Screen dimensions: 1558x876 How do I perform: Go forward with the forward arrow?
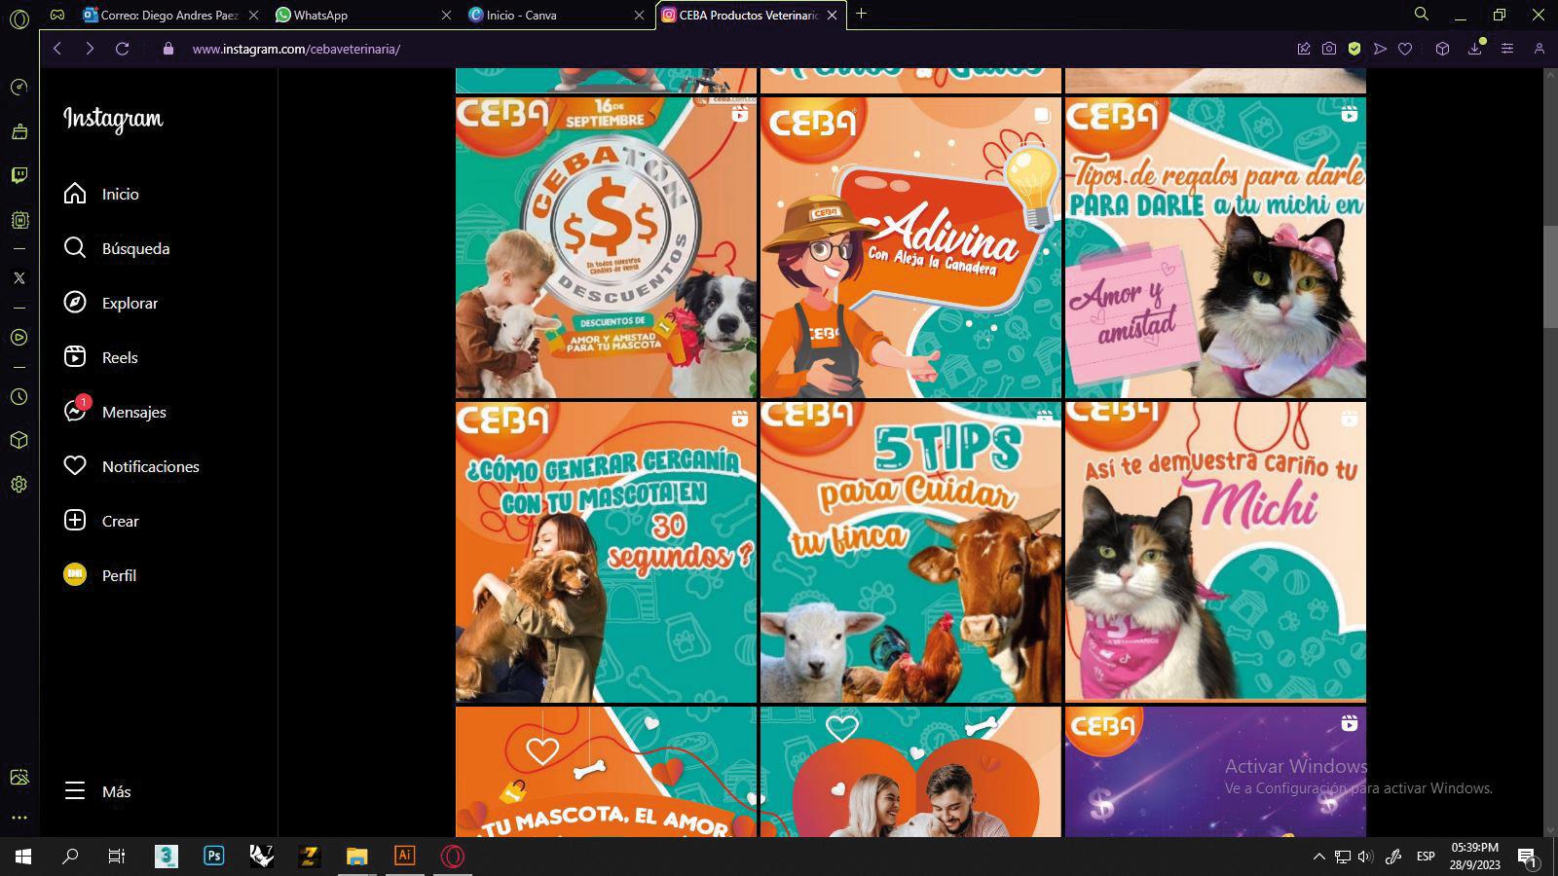(x=90, y=49)
